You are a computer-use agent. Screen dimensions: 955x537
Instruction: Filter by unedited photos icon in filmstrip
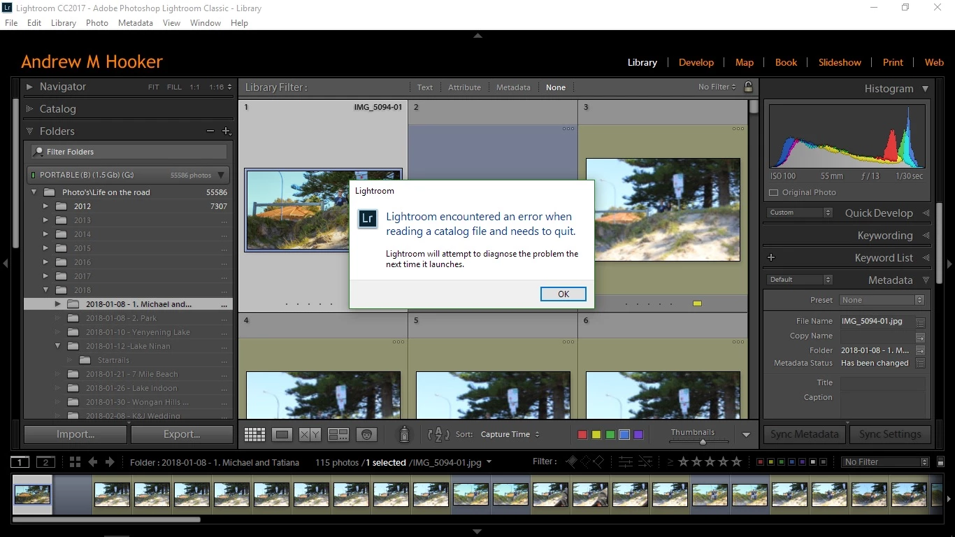[x=645, y=461]
